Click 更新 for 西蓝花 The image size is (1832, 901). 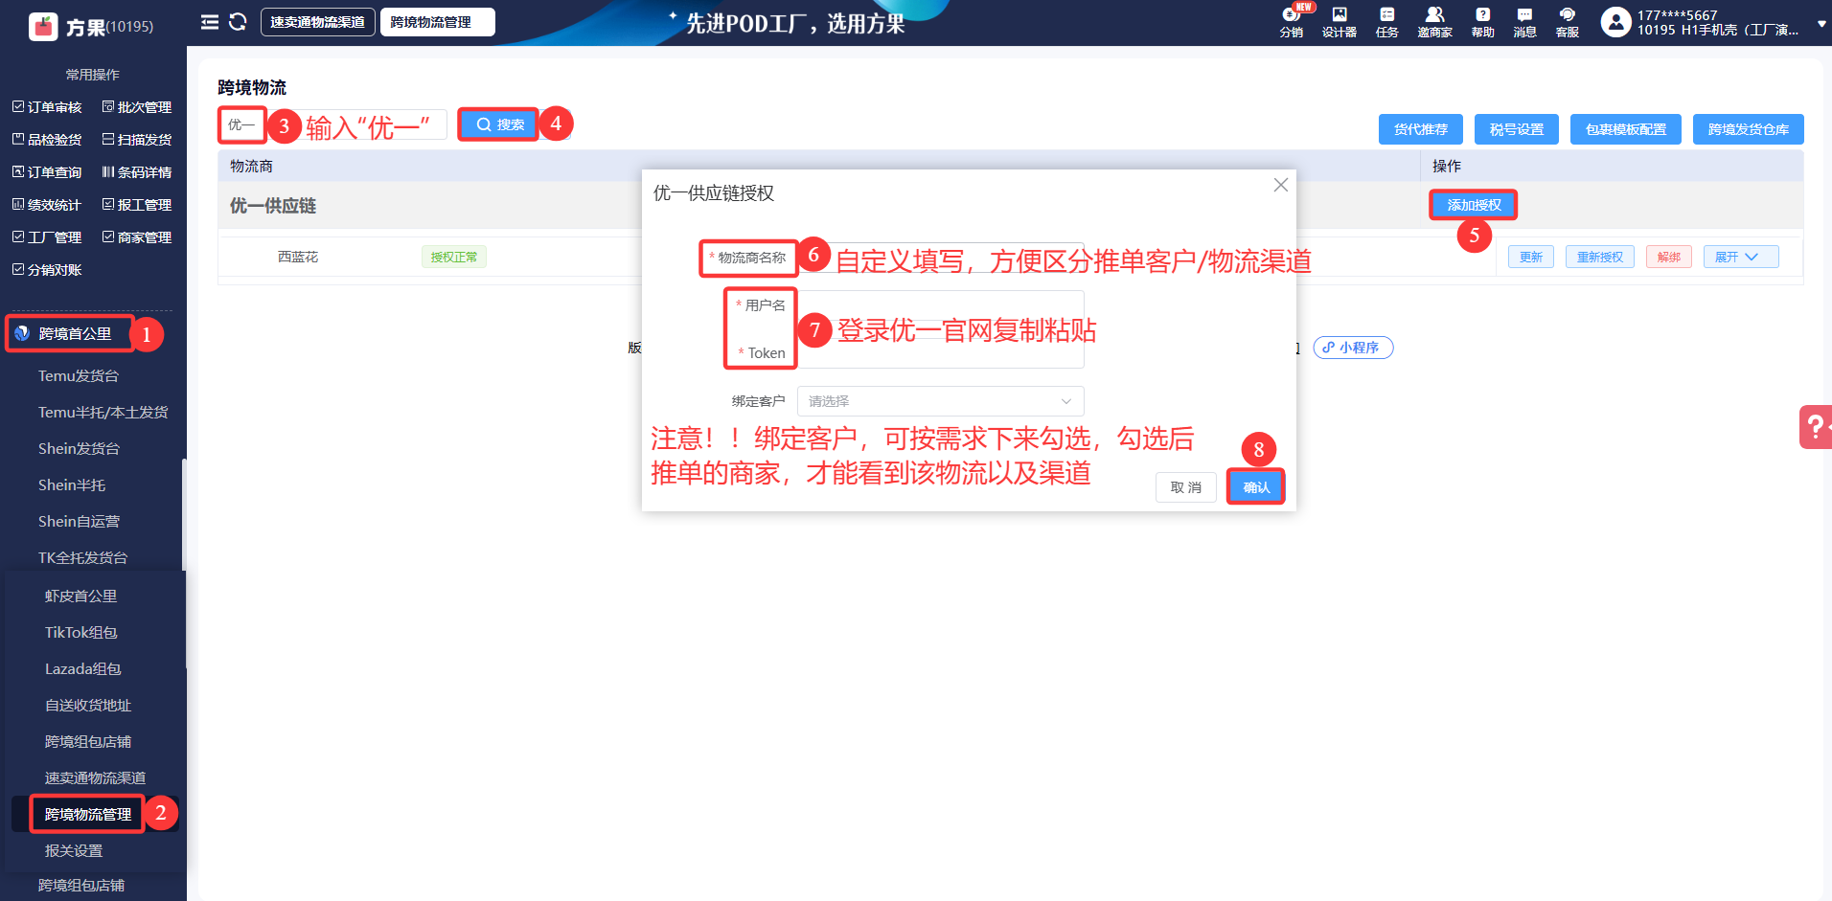[1531, 257]
